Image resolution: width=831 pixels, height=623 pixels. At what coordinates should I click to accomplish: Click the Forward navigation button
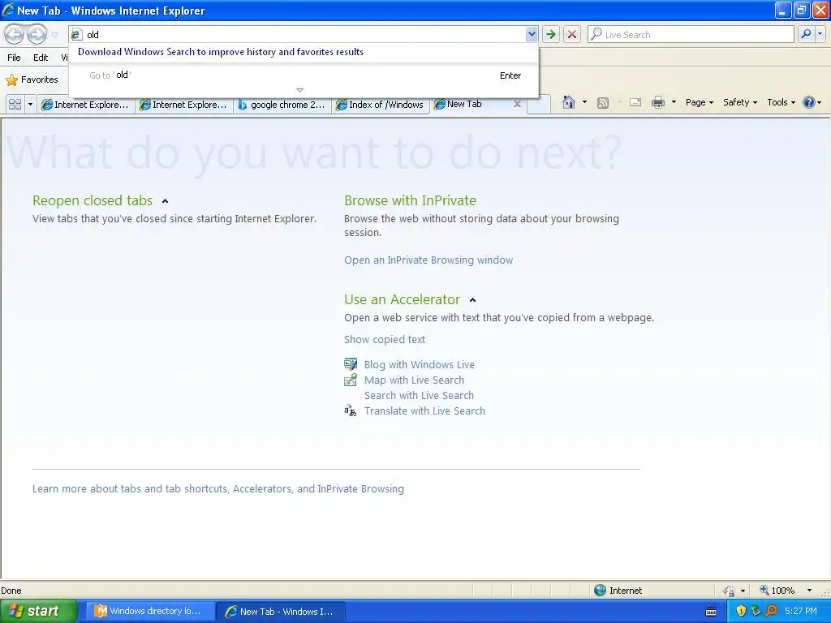pyautogui.click(x=37, y=35)
